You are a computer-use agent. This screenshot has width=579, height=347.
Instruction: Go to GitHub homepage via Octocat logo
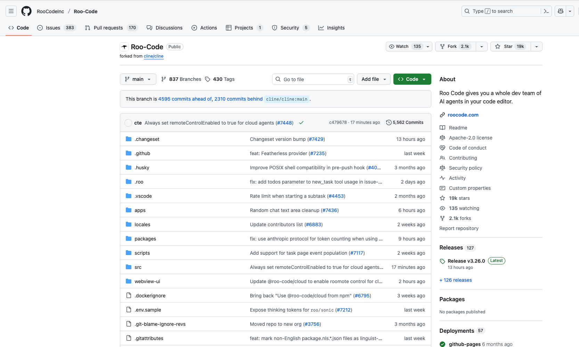(26, 11)
